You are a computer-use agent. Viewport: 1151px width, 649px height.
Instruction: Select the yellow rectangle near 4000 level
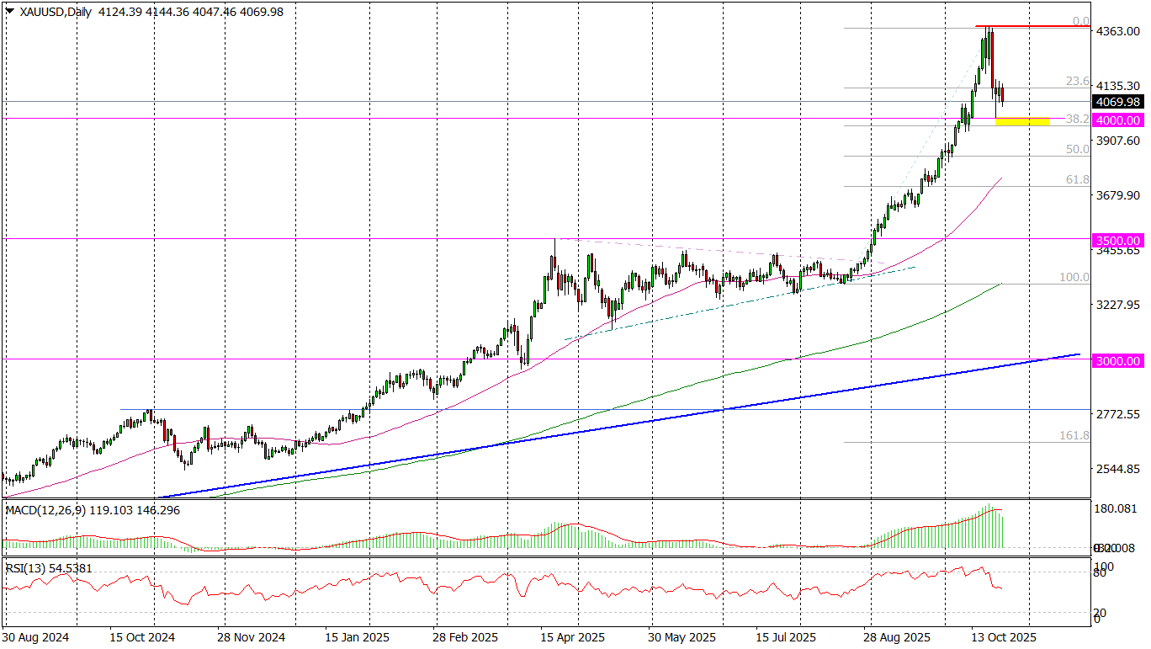(1021, 123)
